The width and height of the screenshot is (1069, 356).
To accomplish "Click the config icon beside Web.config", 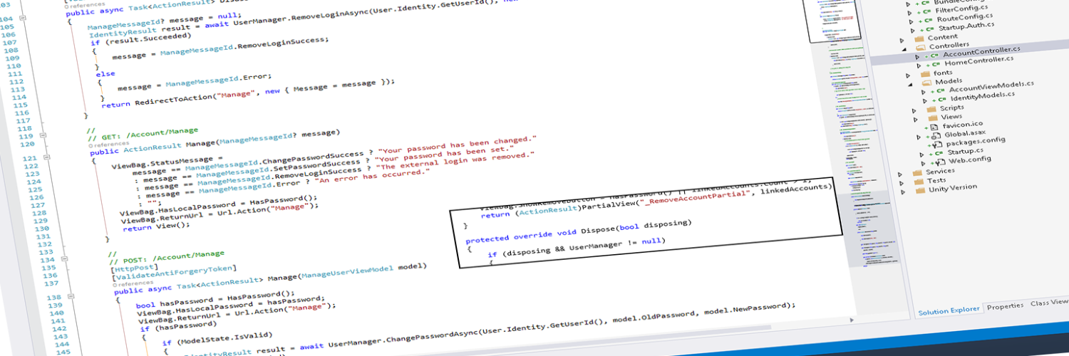I will pos(940,162).
